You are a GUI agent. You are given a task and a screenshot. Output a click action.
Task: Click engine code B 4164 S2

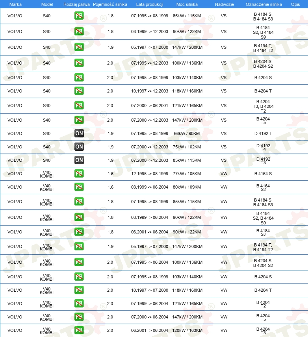pyautogui.click(x=263, y=187)
